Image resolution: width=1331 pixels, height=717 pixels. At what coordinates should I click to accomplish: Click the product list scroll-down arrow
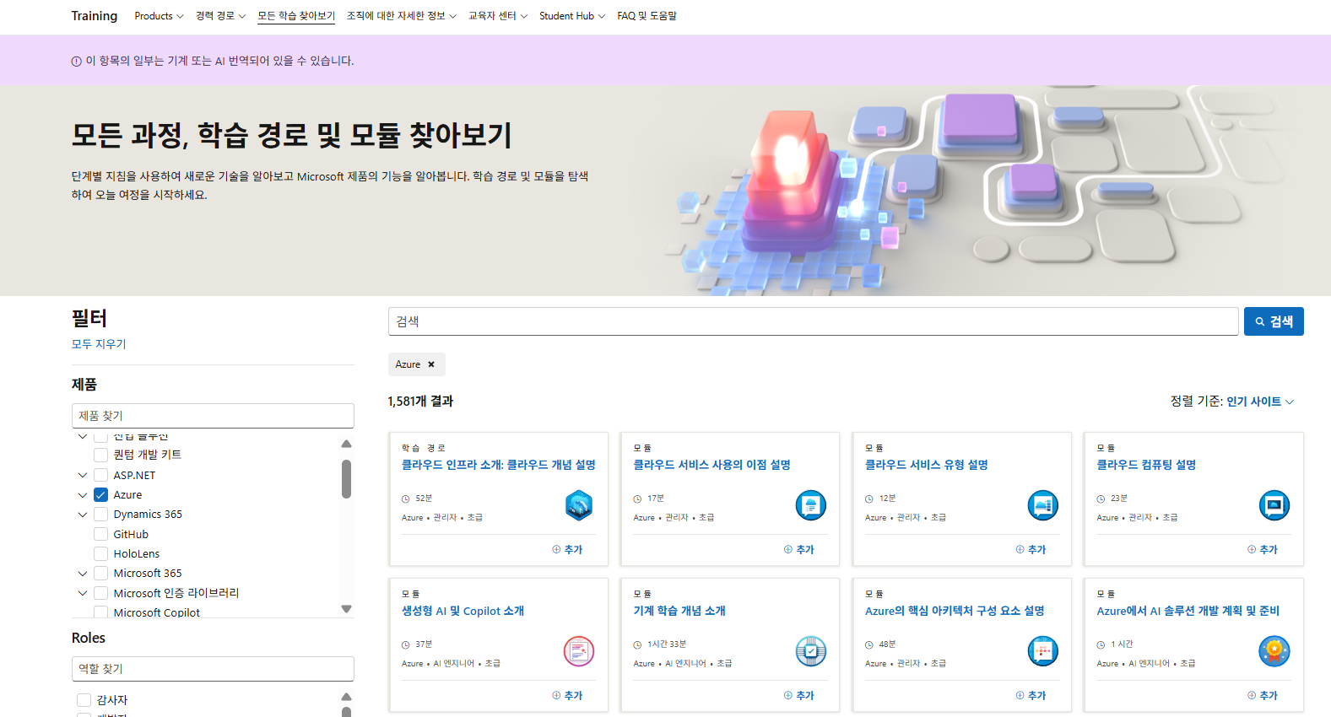point(346,608)
